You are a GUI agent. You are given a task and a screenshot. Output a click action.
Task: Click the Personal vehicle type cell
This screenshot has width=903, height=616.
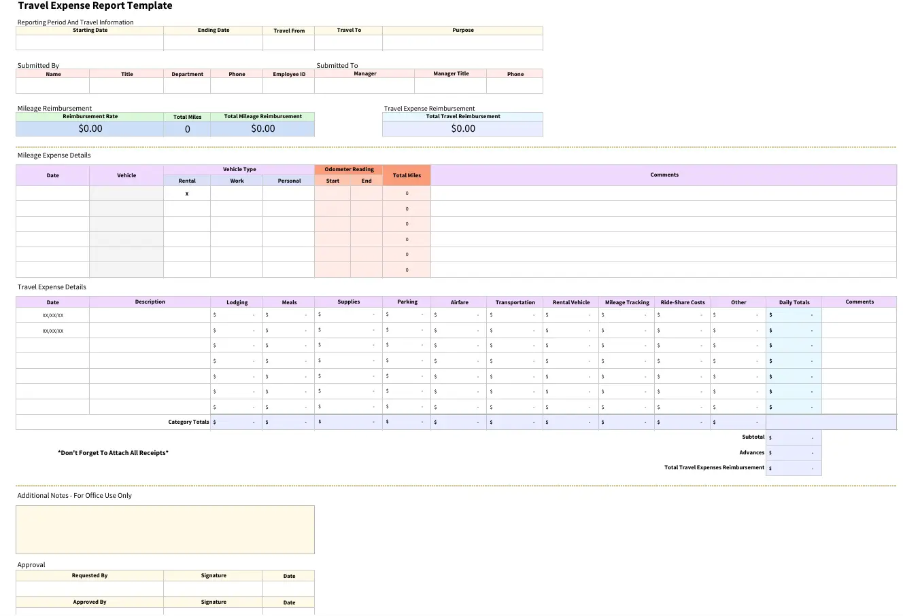tap(289, 193)
